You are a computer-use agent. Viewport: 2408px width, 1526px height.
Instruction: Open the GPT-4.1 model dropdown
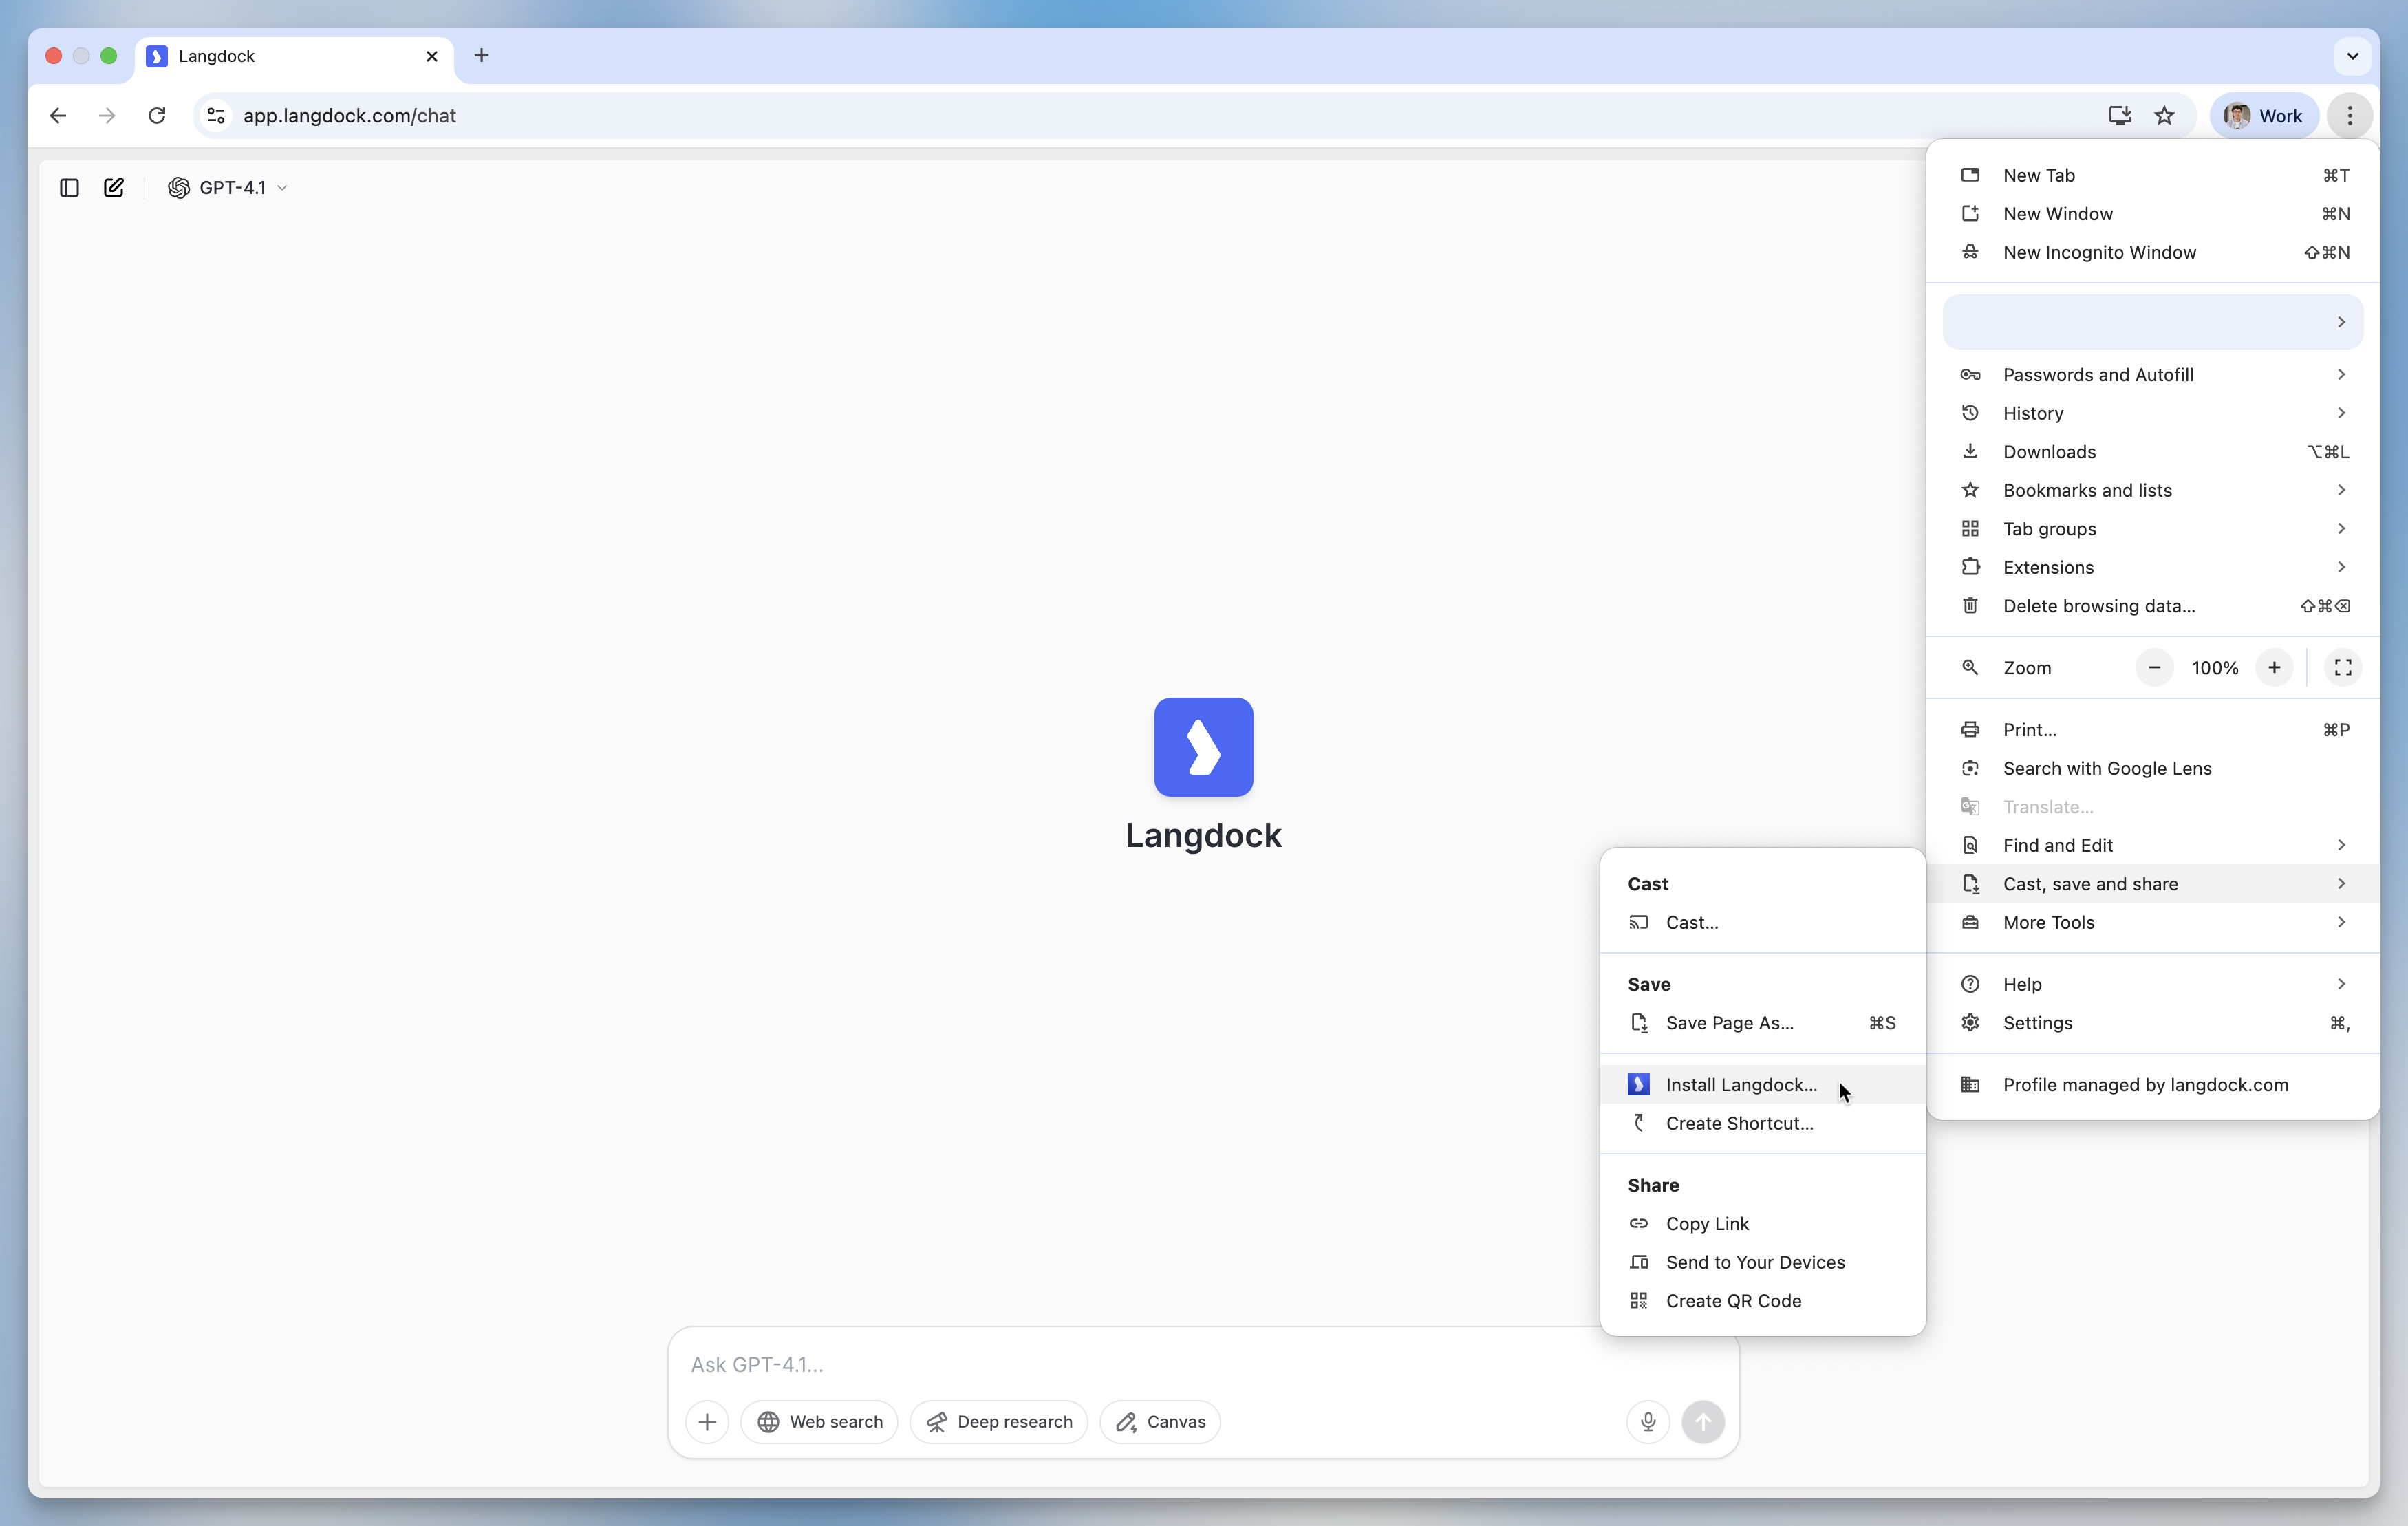tap(228, 188)
